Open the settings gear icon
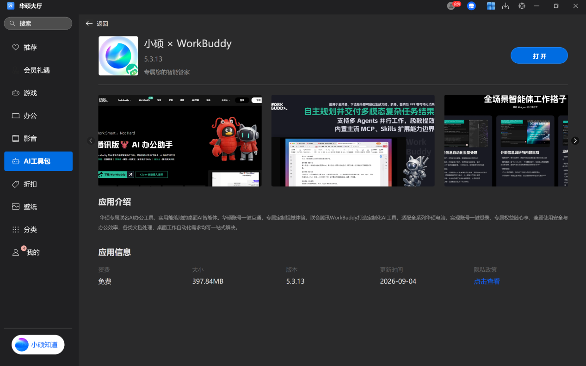Viewport: 586px width, 366px height. coord(522,6)
